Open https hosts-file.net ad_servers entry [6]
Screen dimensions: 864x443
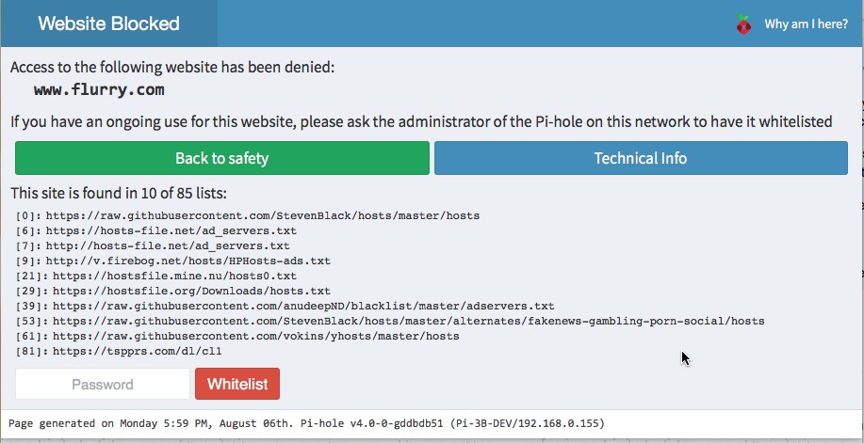tap(171, 230)
